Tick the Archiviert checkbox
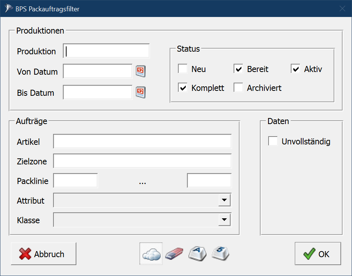Viewport: 352px width, 276px height. [x=238, y=88]
